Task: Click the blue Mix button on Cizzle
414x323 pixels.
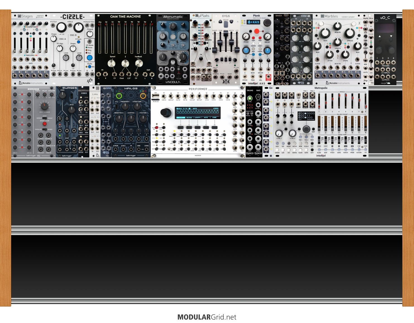Action: [90, 67]
